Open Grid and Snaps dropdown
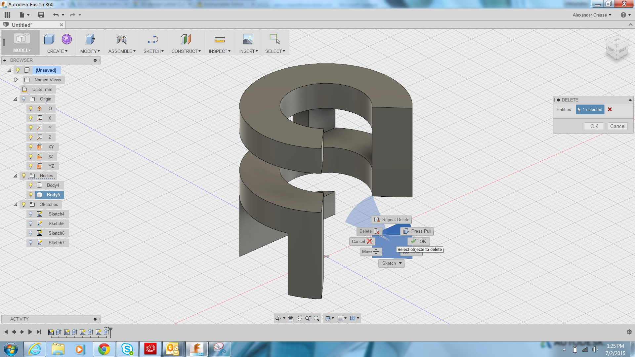The image size is (635, 357). pos(342,318)
